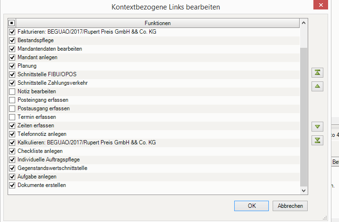This screenshot has width=339, height=222.
Task: Select the Gegenstandswertschnittstelle list entry
Action: (52, 168)
